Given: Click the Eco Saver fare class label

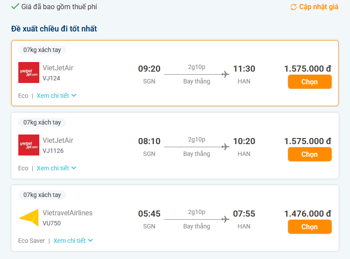Looking at the screenshot, I should (x=31, y=241).
